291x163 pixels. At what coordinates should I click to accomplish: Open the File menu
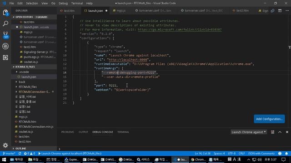[x=11, y=3]
